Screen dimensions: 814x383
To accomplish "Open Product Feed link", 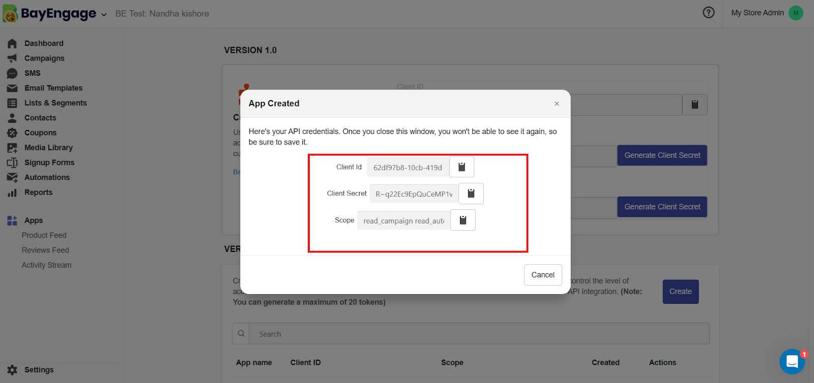I will [x=44, y=235].
